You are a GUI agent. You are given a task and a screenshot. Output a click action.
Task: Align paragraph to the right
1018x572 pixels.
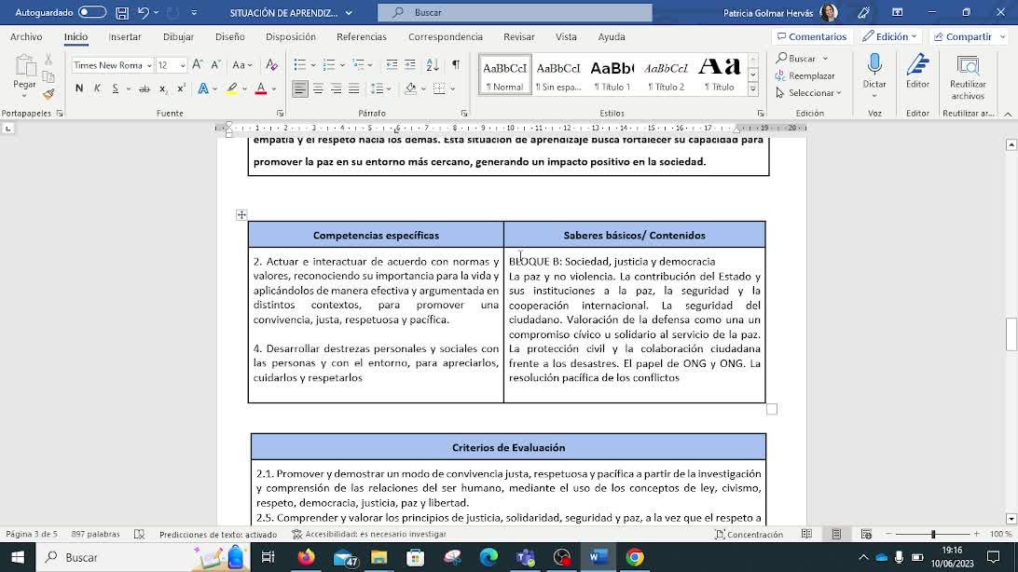336,89
